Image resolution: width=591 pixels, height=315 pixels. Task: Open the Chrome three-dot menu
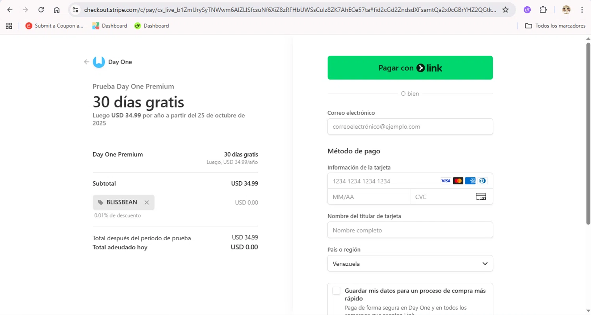point(582,10)
